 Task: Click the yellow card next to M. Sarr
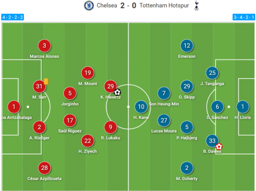point(46,81)
